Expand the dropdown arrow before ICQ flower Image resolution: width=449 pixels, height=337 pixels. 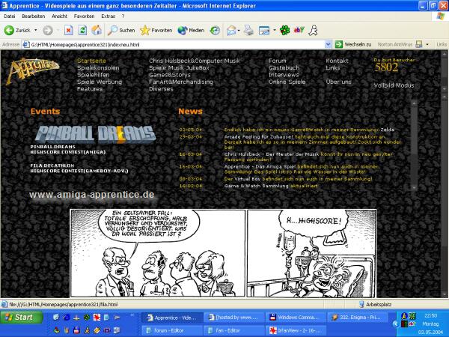(x=275, y=30)
